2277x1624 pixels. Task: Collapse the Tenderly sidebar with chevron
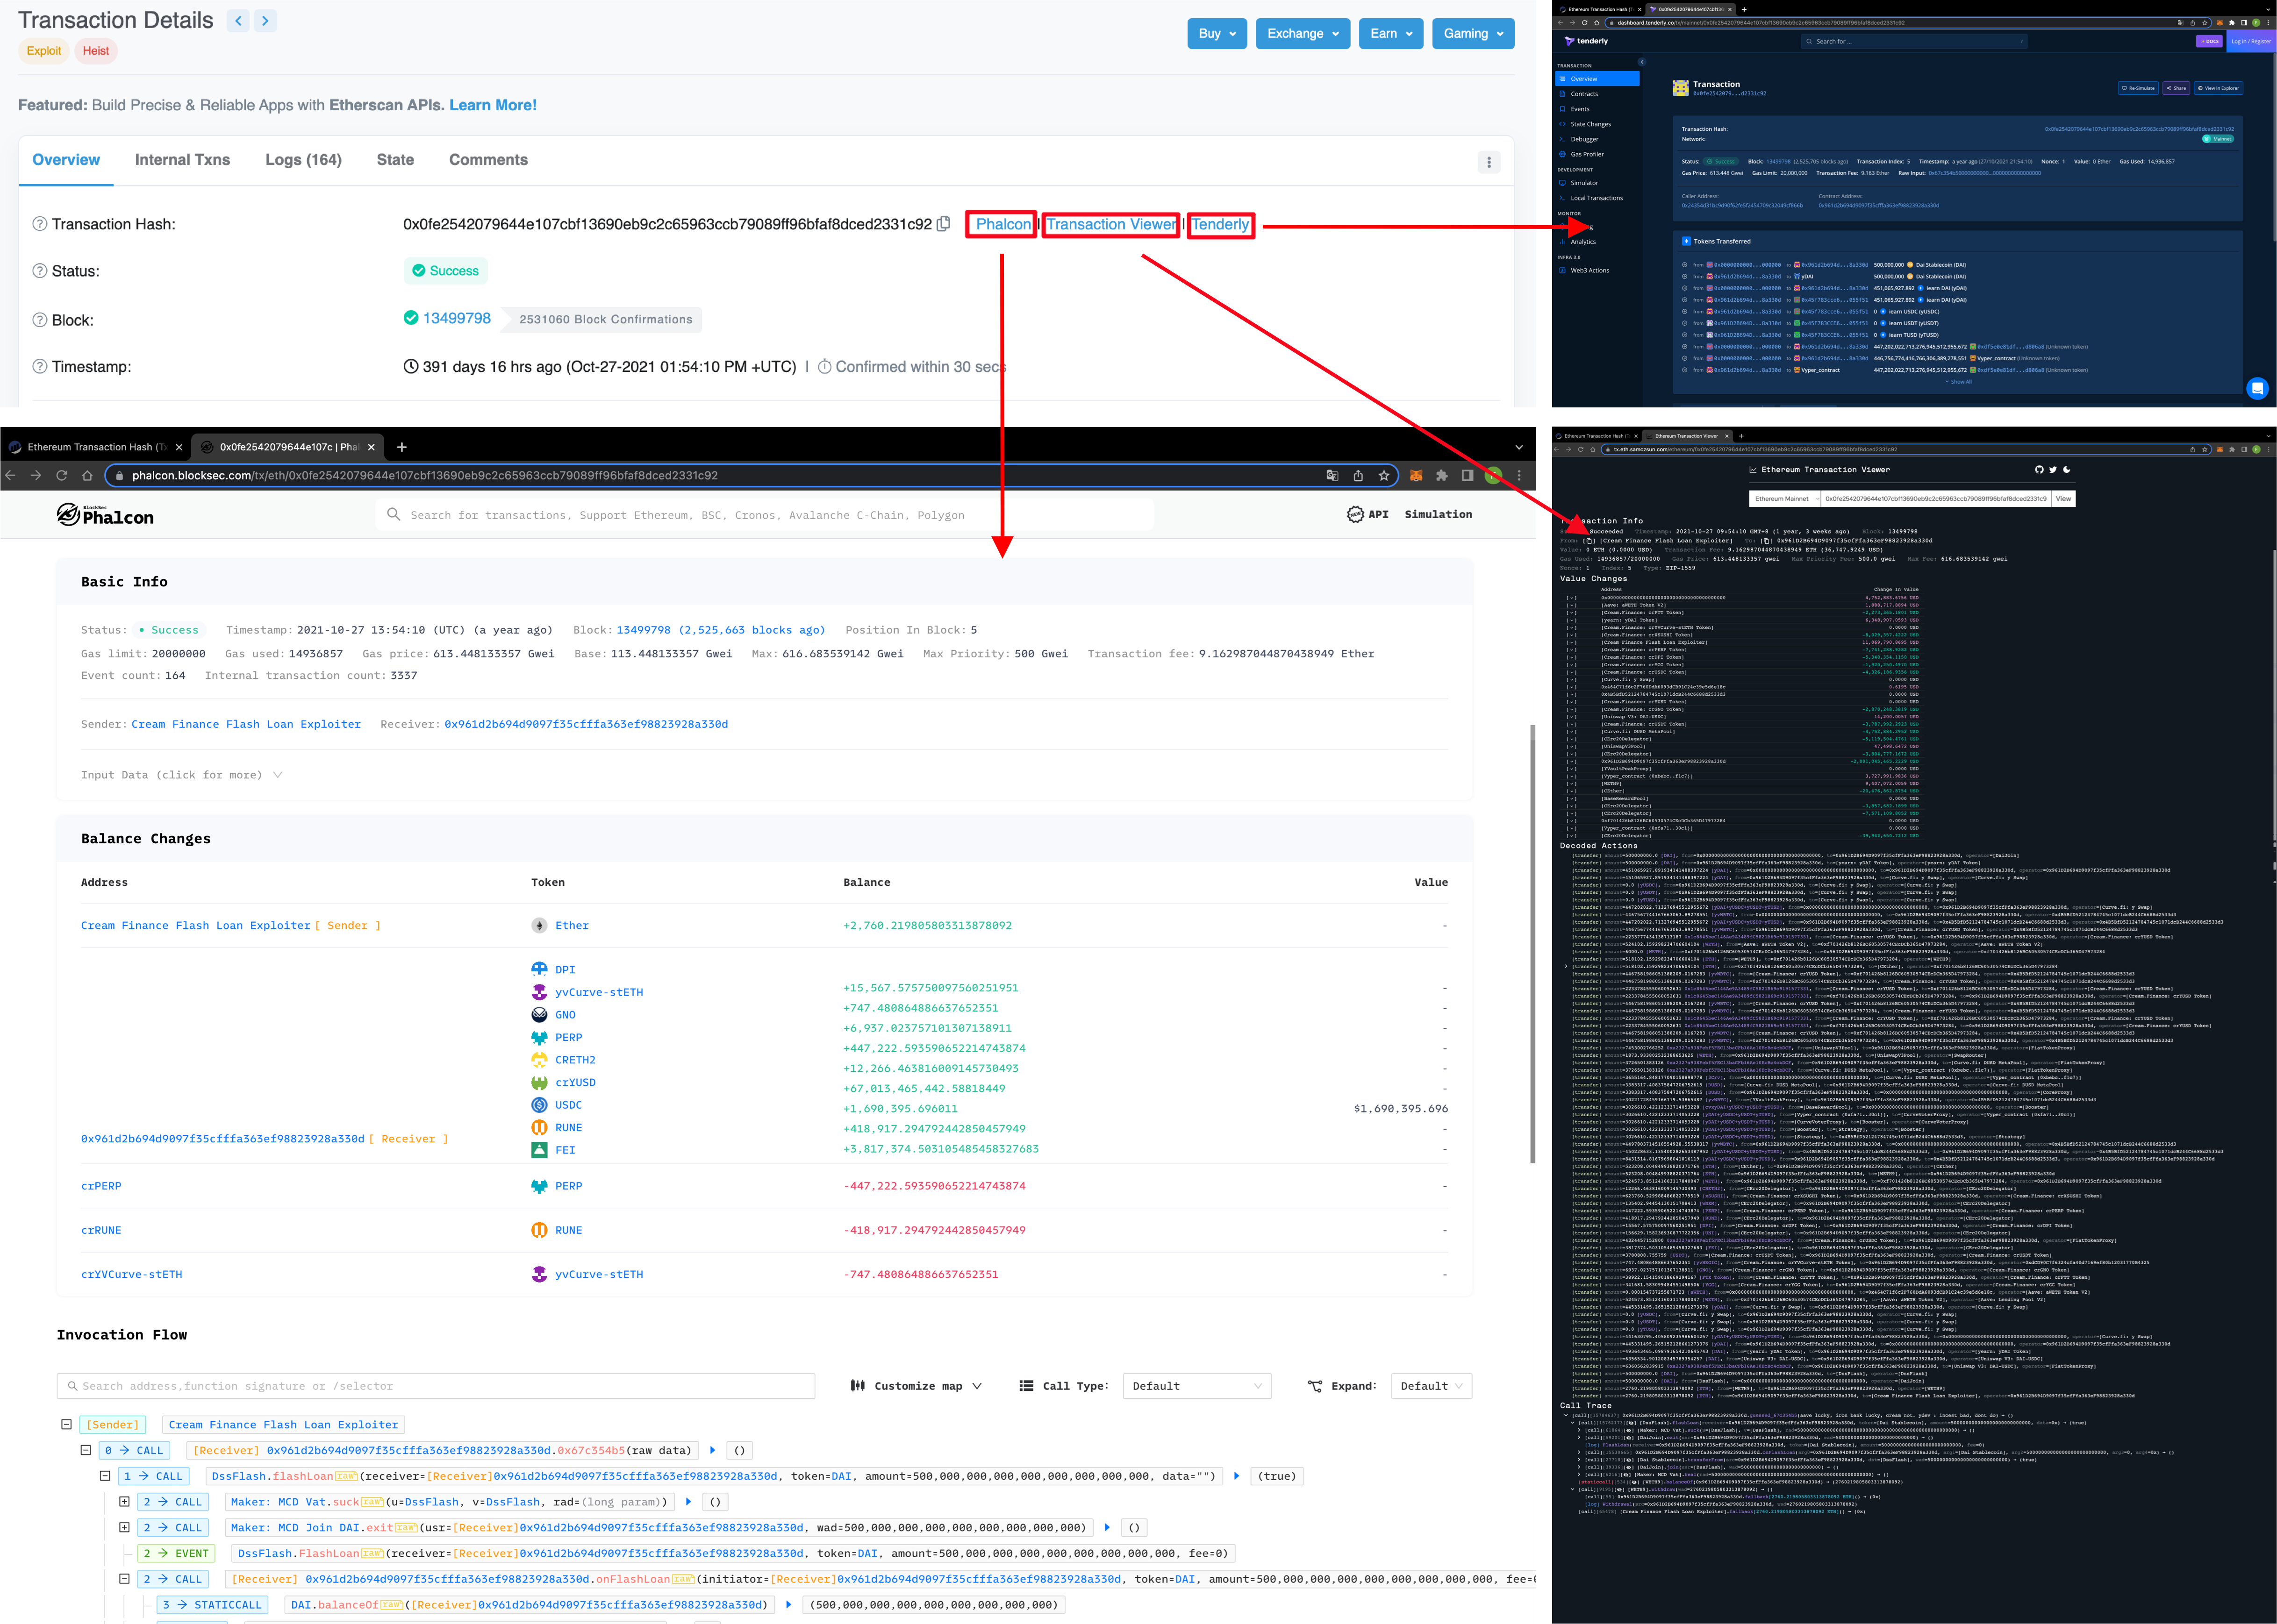pos(1642,62)
